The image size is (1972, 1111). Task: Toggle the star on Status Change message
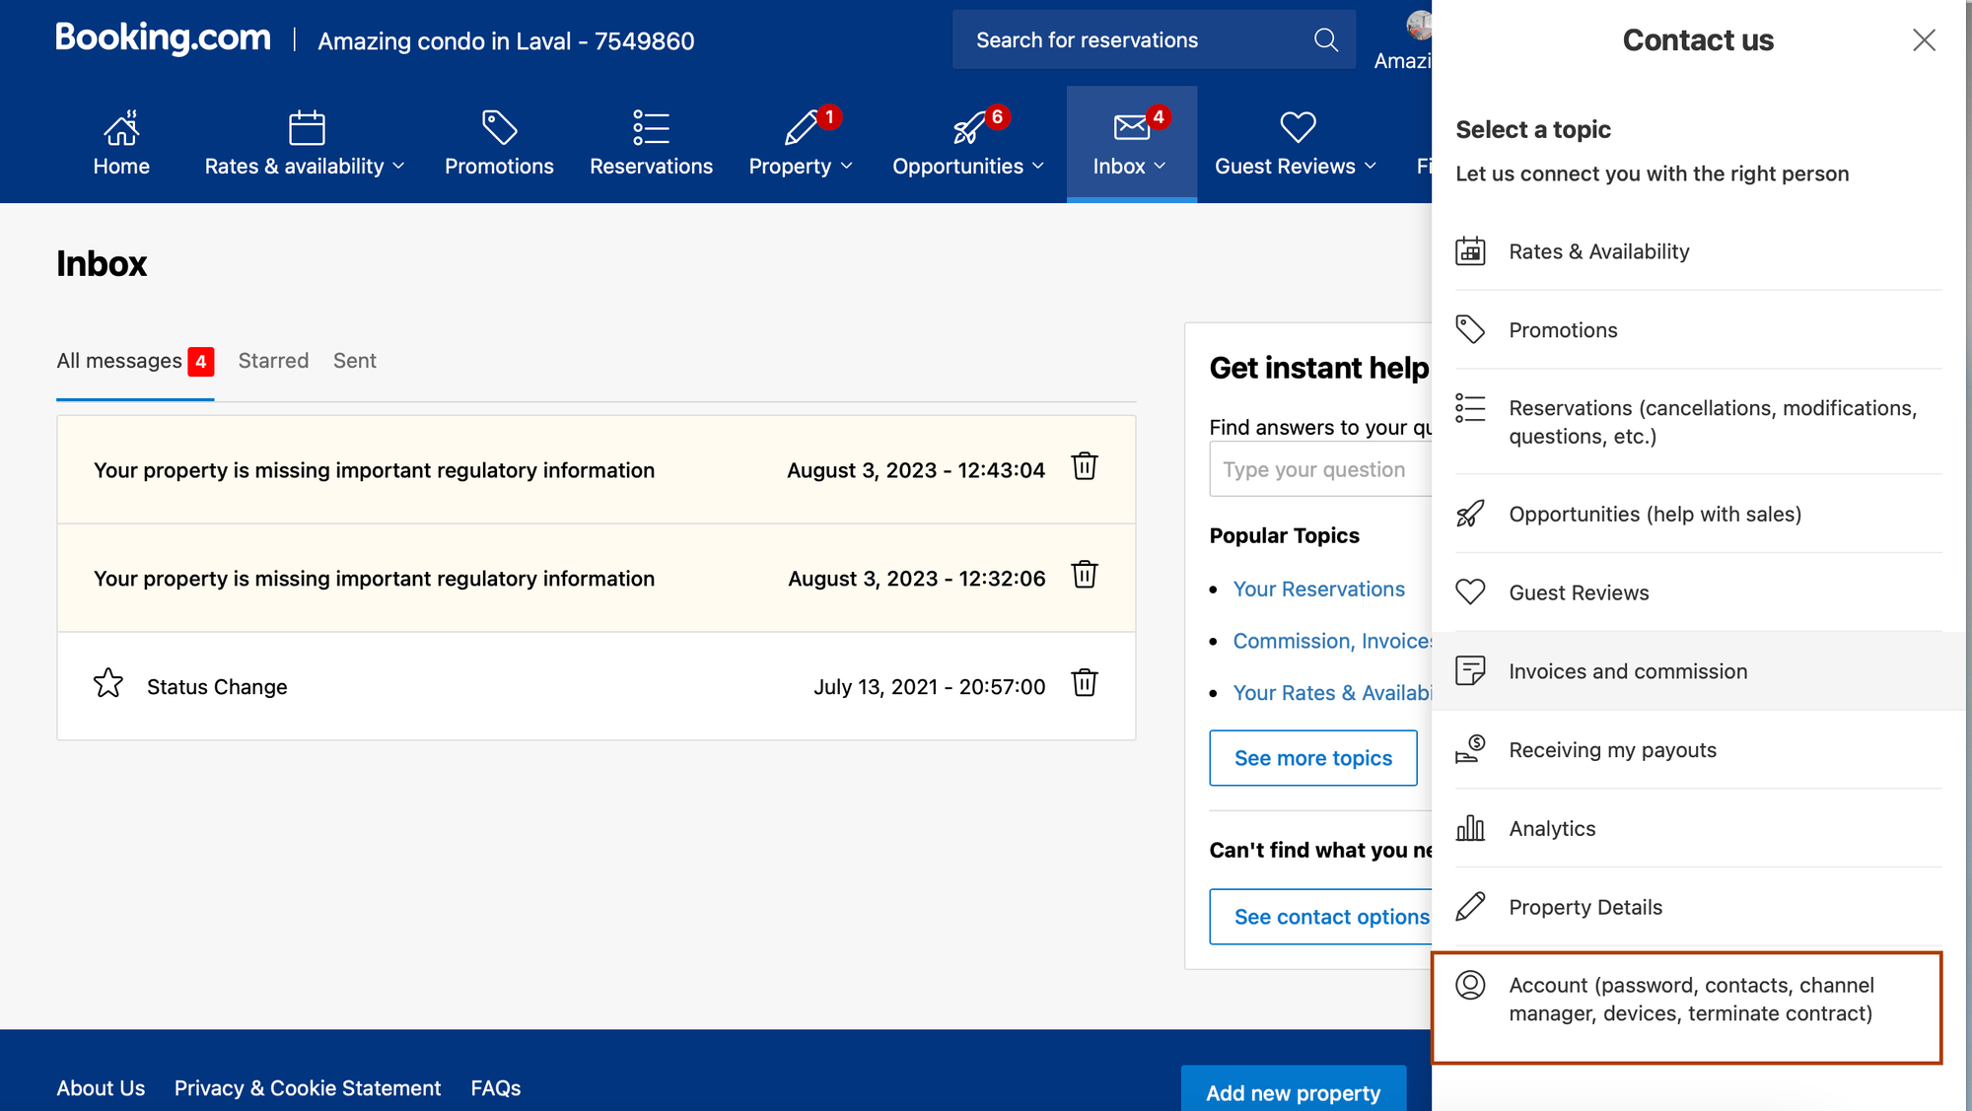point(107,684)
